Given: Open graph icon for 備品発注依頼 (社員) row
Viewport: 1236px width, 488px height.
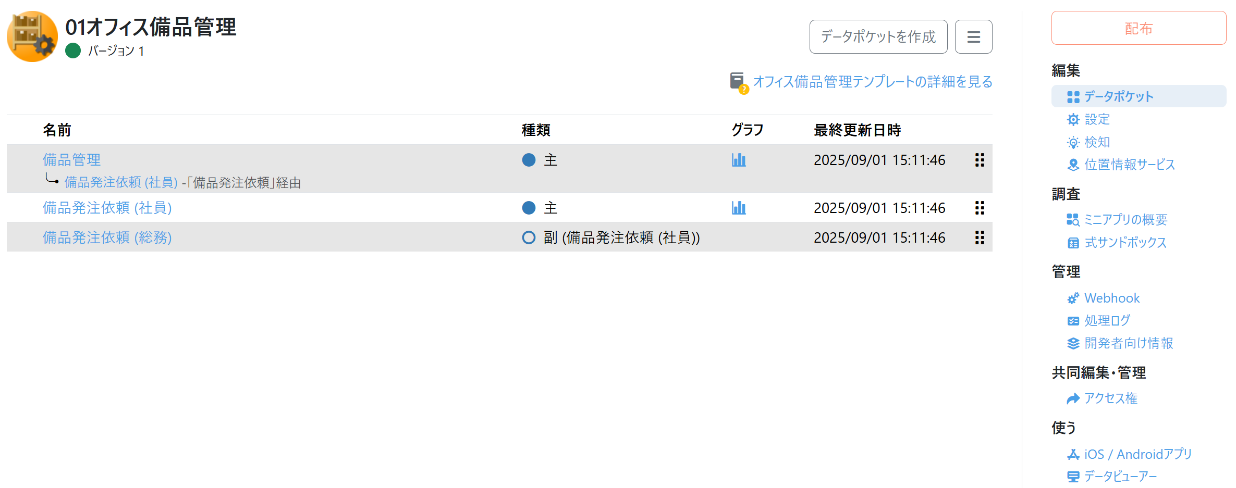Looking at the screenshot, I should [738, 208].
